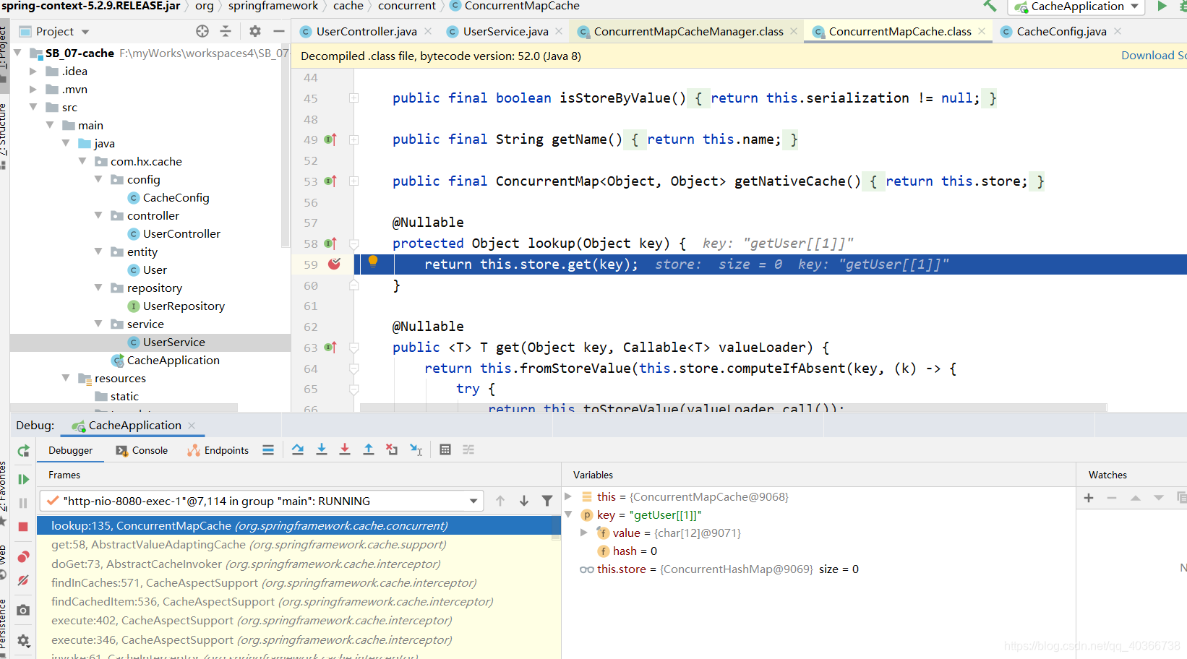Expand the 'this' variable node
The height and width of the screenshot is (659, 1187).
(569, 496)
